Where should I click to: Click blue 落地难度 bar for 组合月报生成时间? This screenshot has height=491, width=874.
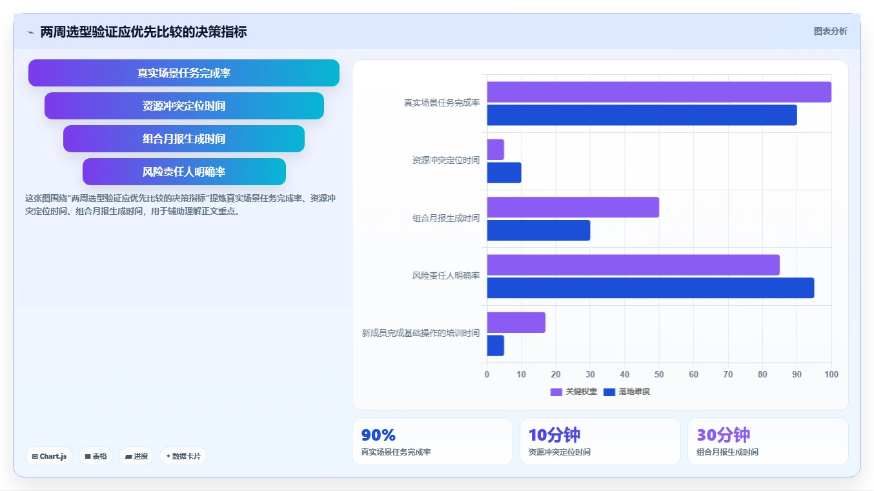538,230
